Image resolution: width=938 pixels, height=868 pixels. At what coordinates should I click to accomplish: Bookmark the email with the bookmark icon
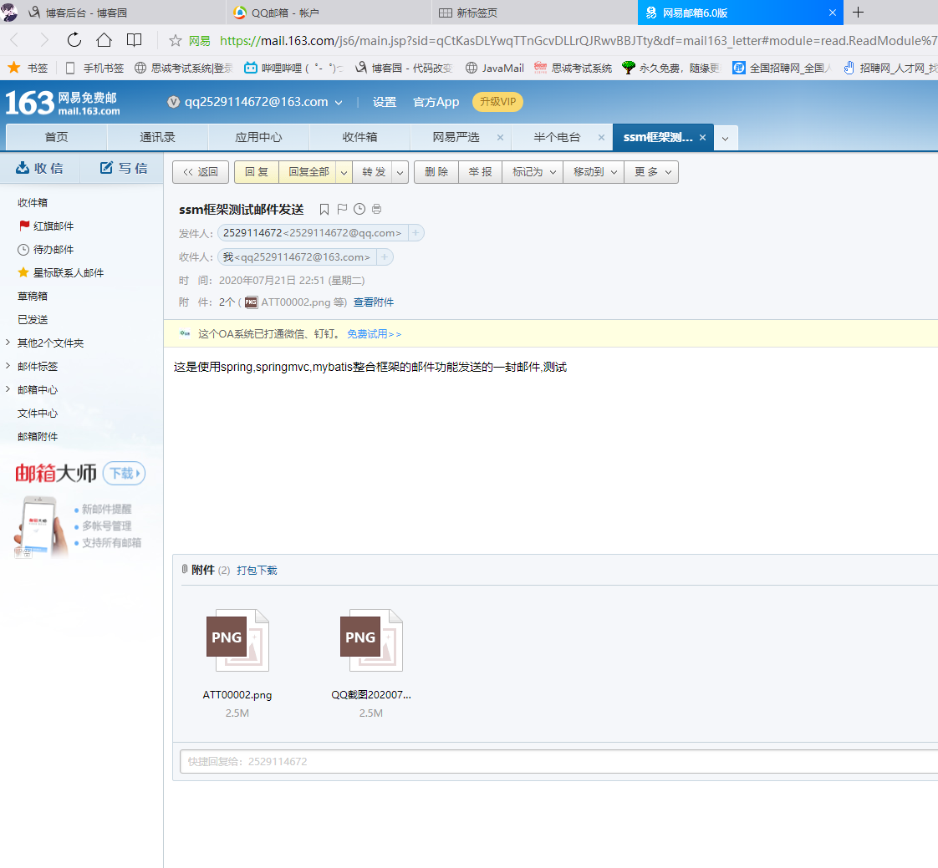click(324, 209)
